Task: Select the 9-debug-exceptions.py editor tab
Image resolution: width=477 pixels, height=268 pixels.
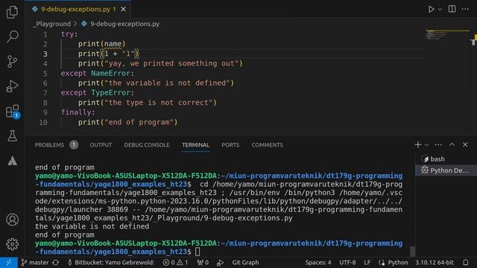Action: [x=78, y=9]
